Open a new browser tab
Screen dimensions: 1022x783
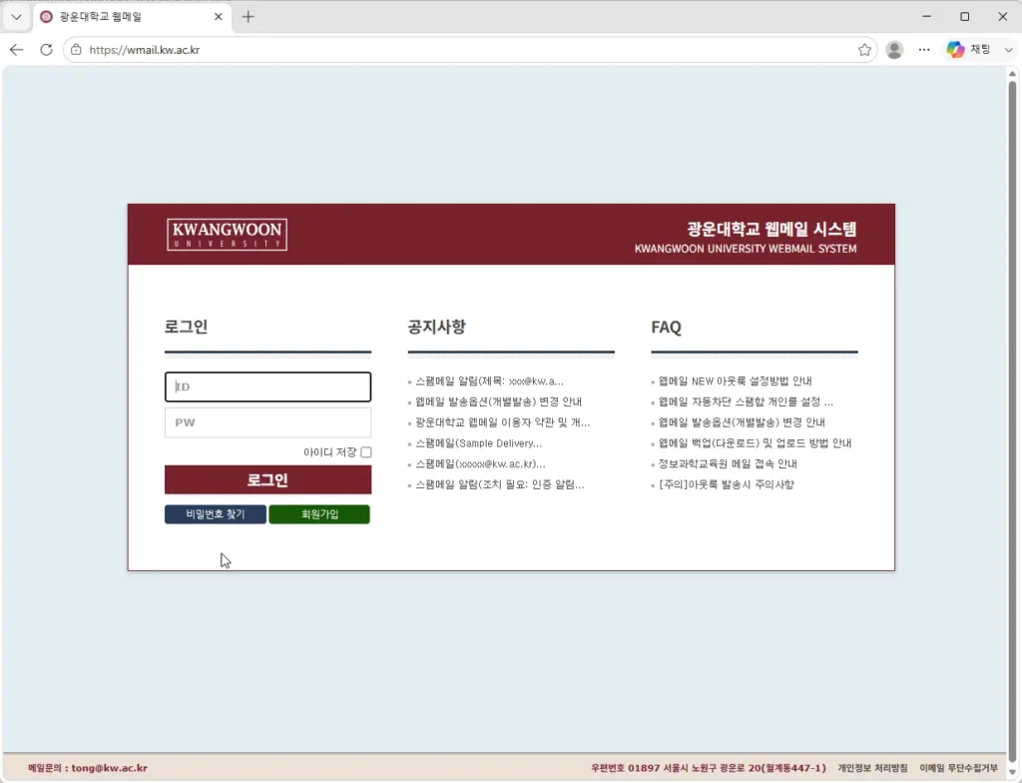[x=248, y=17]
